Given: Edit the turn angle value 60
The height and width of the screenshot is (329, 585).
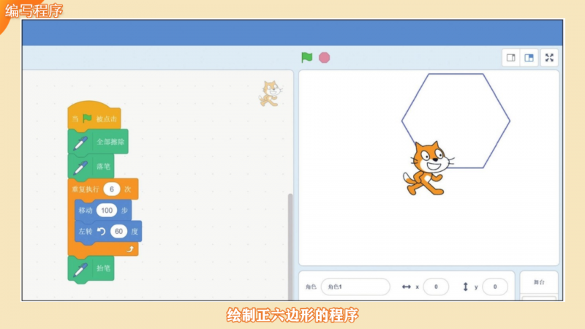Looking at the screenshot, I should pos(118,232).
